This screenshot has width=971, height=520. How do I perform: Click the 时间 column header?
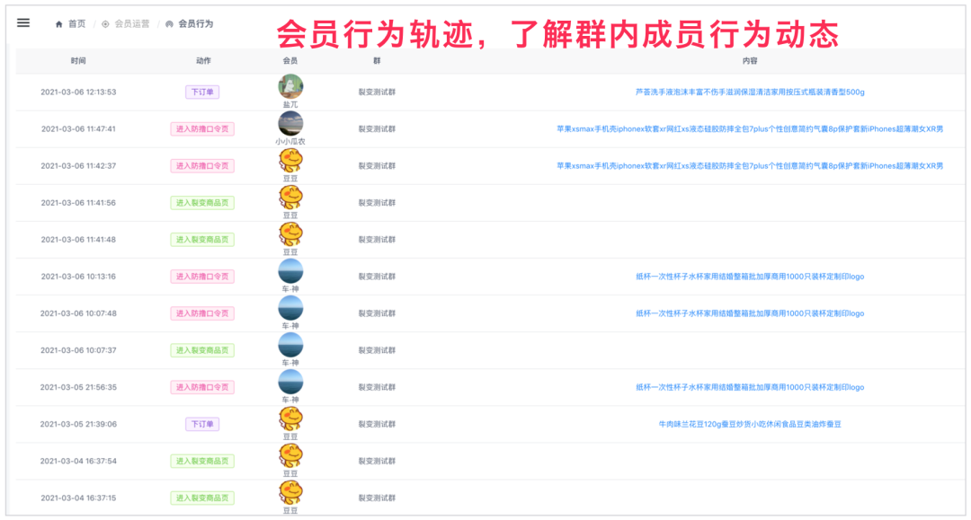click(x=78, y=60)
